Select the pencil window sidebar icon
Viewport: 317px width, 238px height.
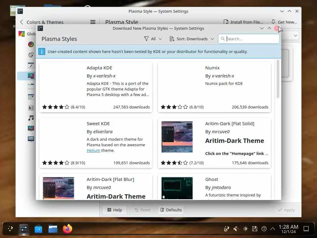[x=31, y=65]
